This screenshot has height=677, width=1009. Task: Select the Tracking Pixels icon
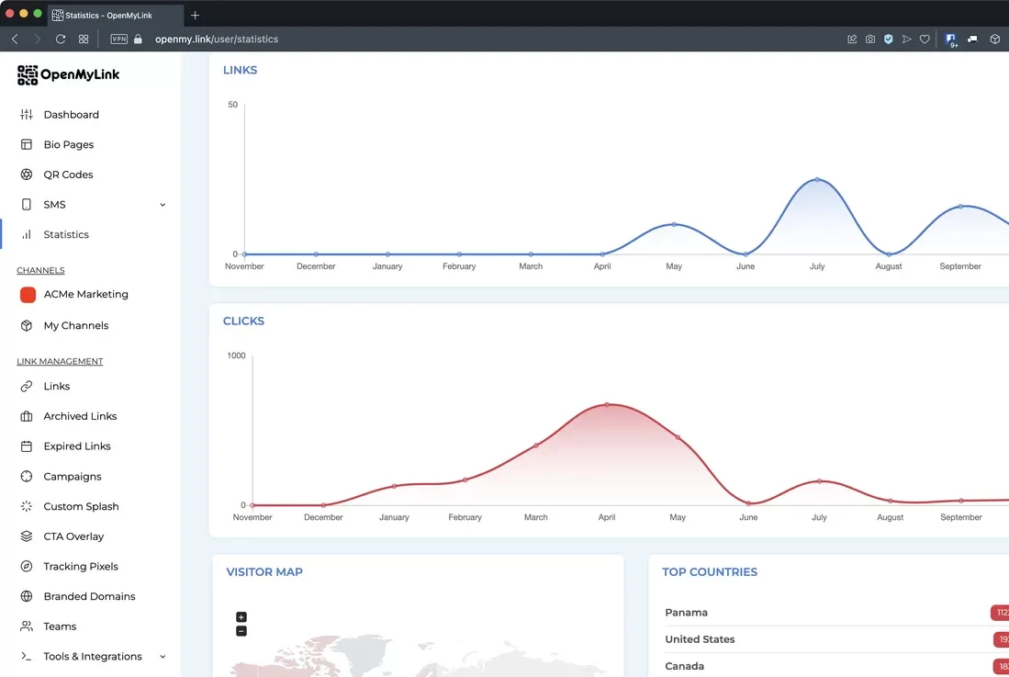tap(27, 567)
